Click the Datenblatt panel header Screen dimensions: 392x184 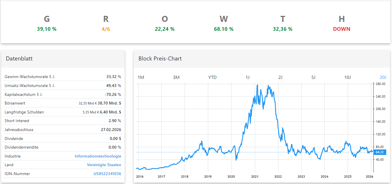19,59
